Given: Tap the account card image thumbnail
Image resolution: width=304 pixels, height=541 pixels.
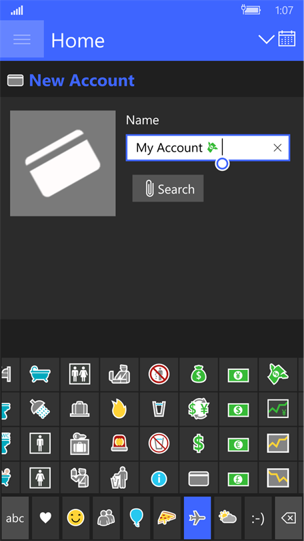Looking at the screenshot, I should 63,163.
